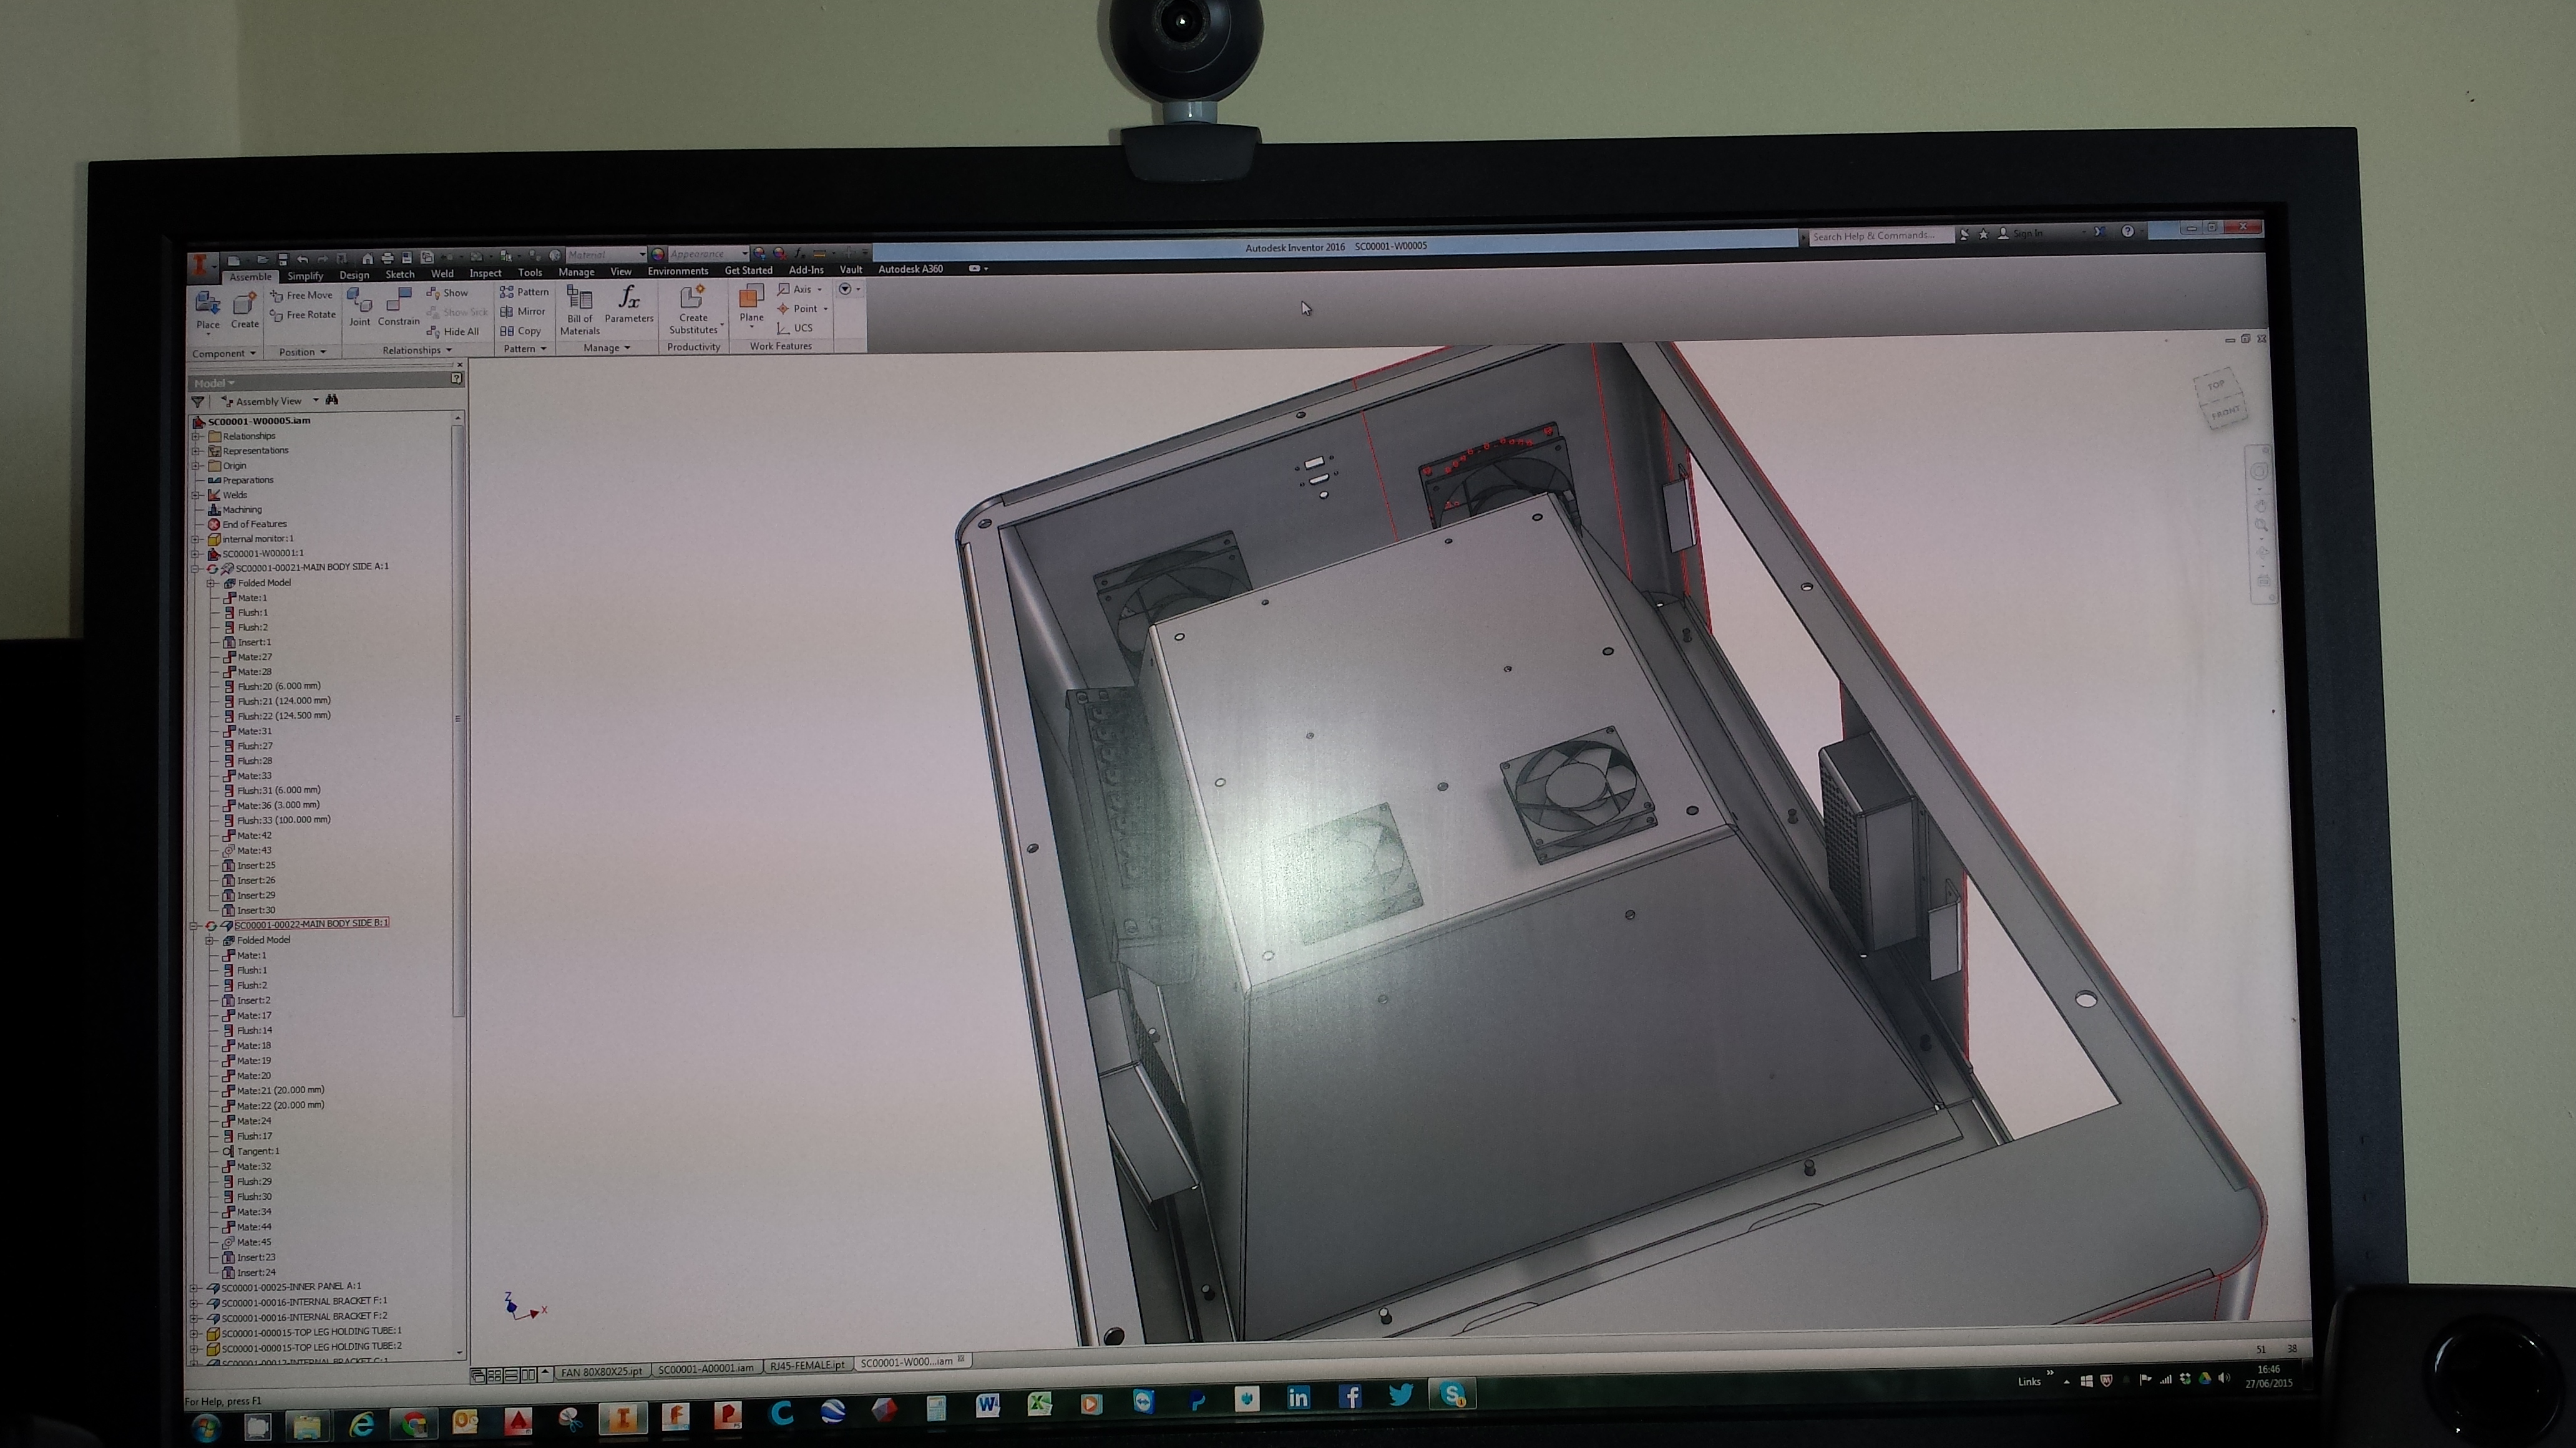Toggle Show relationships
Image resolution: width=2576 pixels, height=1448 pixels.
447,293
